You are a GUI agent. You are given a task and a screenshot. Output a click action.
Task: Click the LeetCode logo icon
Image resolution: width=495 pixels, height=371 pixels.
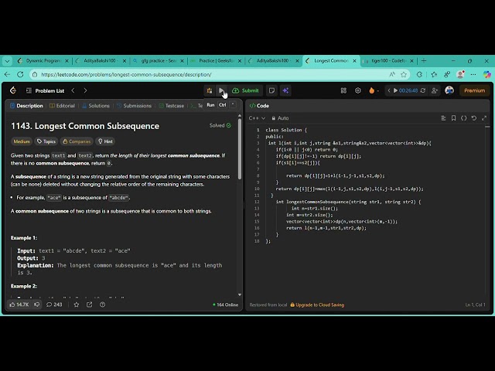click(13, 90)
